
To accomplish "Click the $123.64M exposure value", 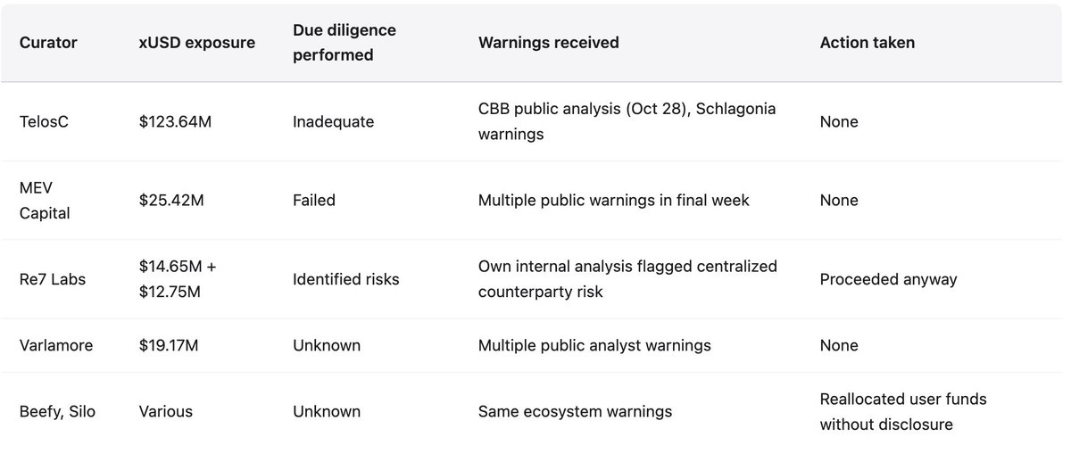I will pos(175,121).
